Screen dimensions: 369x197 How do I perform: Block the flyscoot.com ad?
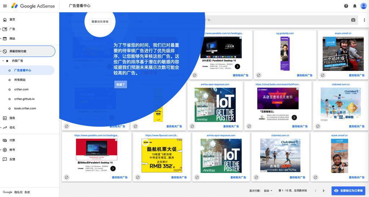point(138,177)
